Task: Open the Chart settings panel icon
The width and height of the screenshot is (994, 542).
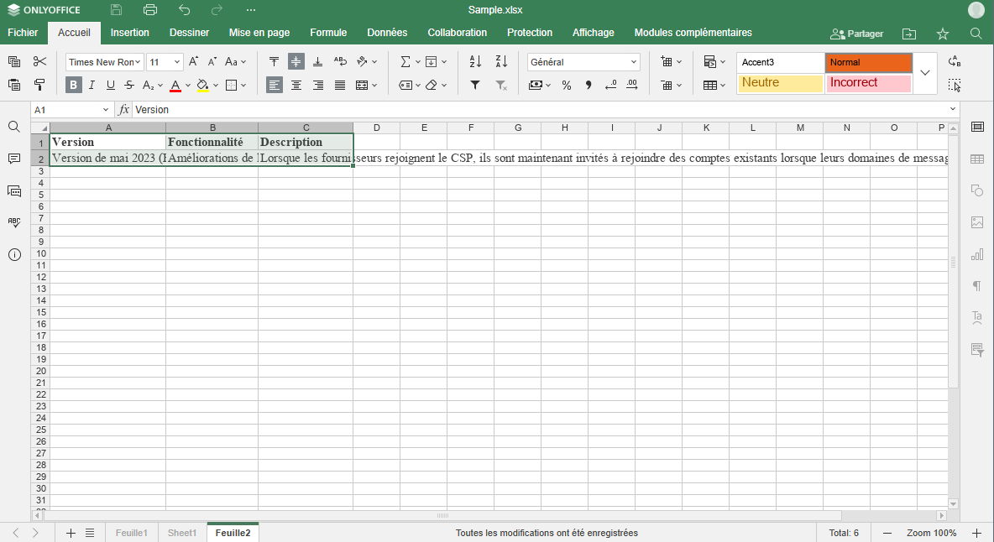Action: pos(977,254)
